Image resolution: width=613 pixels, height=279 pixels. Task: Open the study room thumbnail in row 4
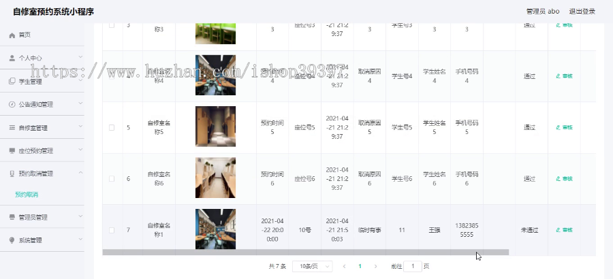215,75
